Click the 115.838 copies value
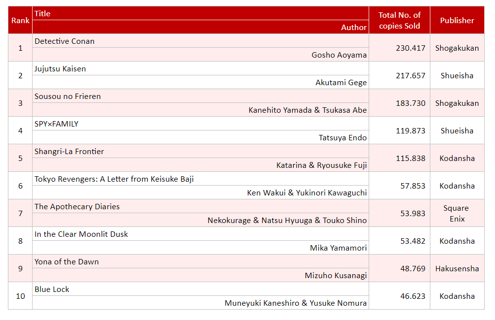This screenshot has height=320, width=495. click(411, 158)
